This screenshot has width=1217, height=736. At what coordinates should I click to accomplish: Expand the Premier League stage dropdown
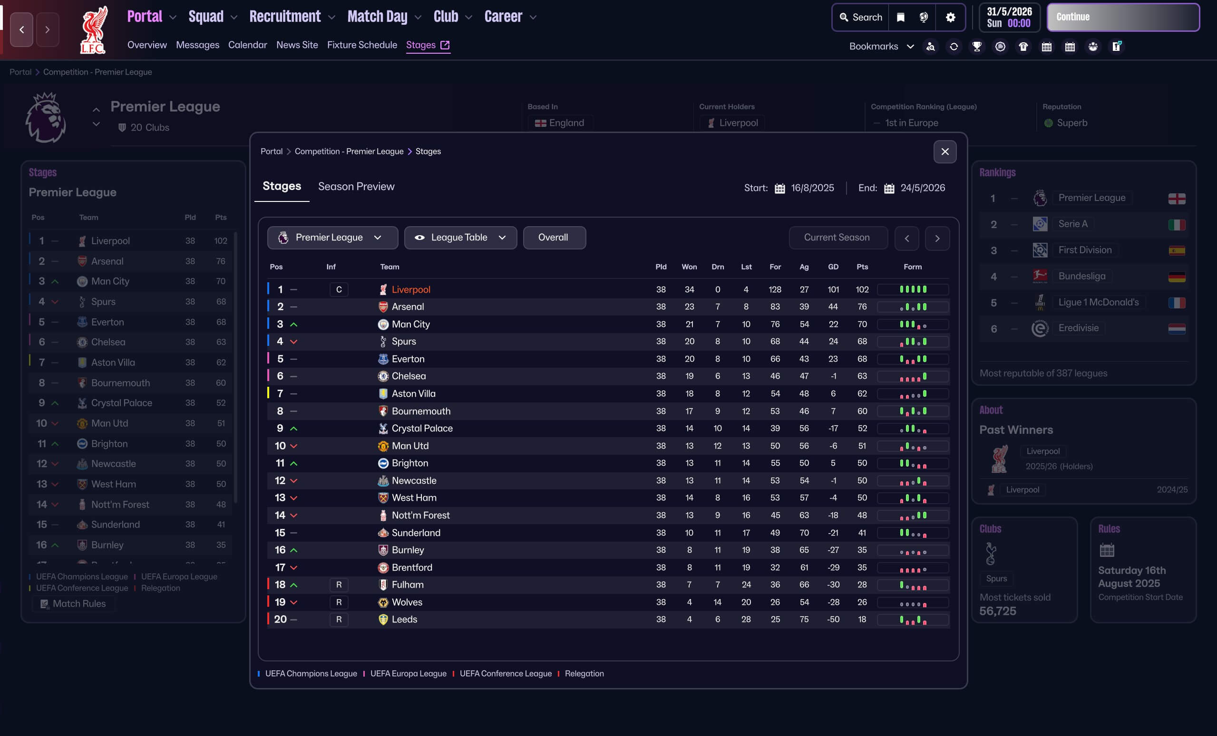click(332, 238)
